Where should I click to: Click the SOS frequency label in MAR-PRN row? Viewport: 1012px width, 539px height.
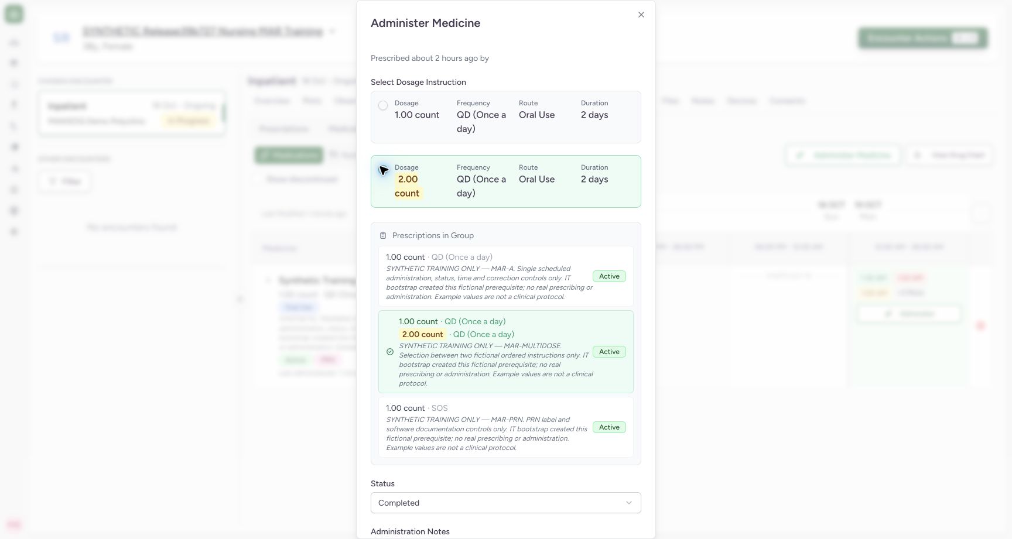(x=439, y=408)
